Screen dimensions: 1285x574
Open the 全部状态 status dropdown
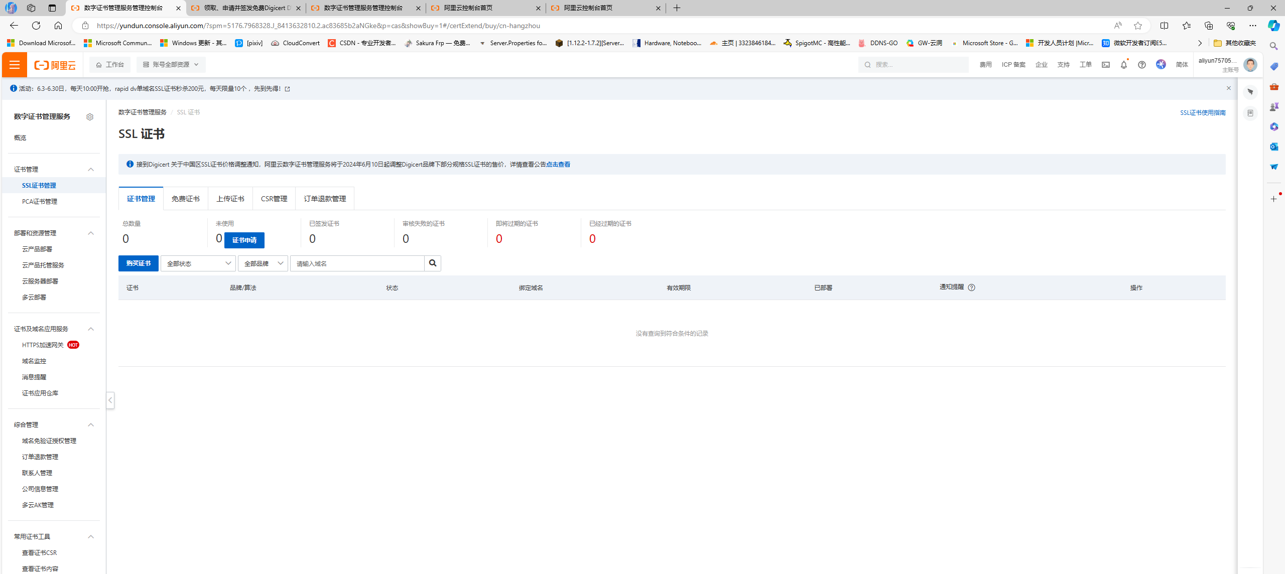click(198, 263)
